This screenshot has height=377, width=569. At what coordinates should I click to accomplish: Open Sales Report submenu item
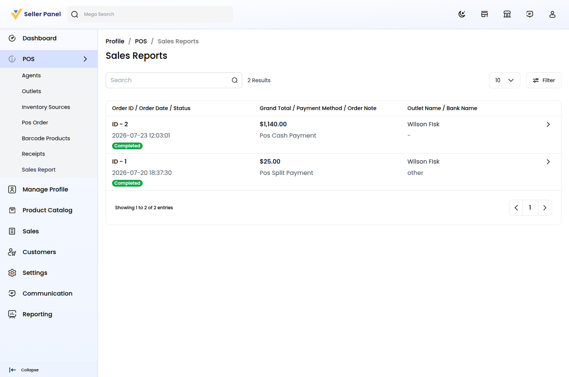[x=39, y=170]
